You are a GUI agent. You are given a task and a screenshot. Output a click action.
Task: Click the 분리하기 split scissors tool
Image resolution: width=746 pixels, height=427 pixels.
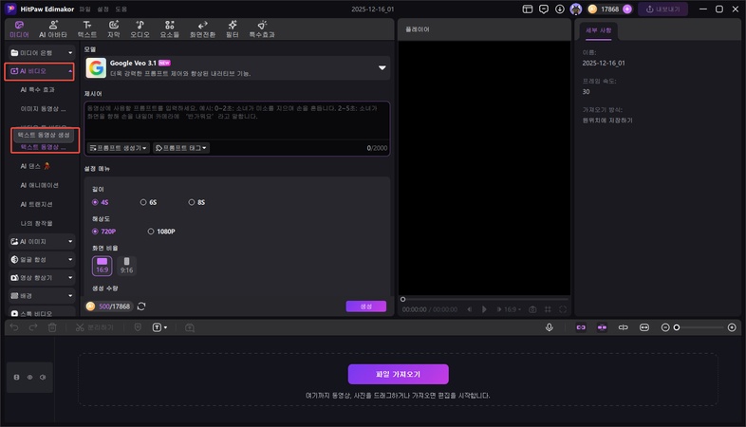coord(94,327)
